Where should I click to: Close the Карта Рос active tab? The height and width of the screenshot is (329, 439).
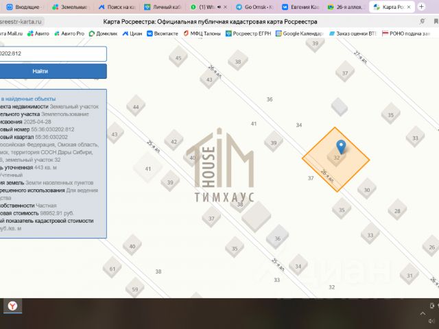(409, 7)
